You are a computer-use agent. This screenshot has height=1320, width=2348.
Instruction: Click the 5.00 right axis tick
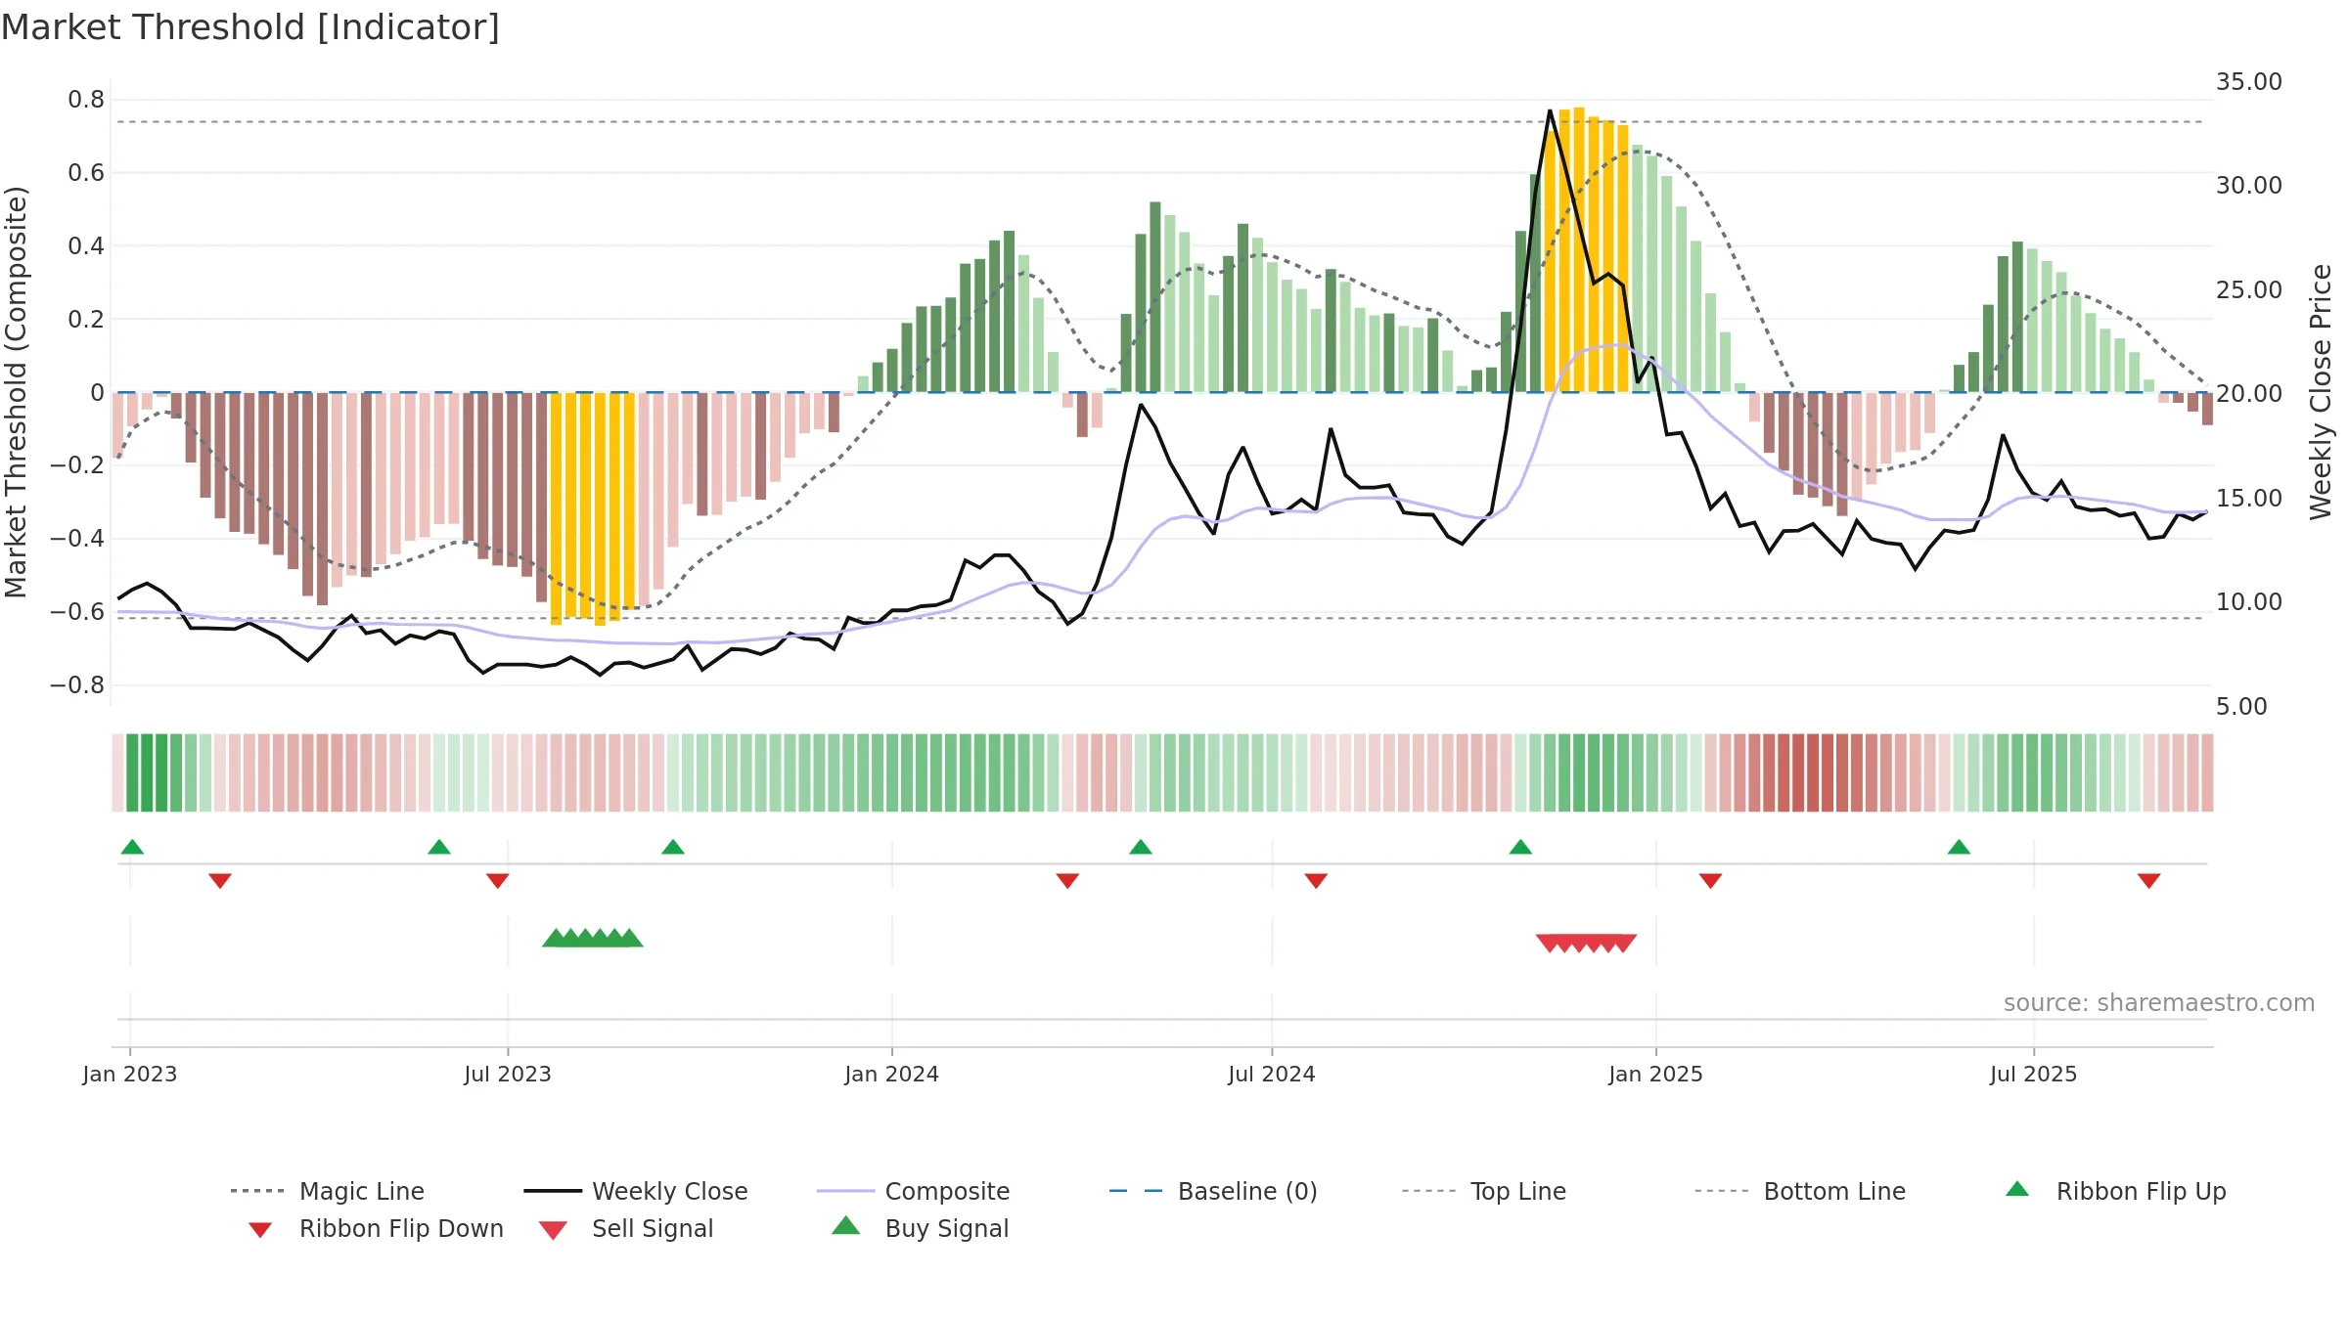coord(2241,707)
